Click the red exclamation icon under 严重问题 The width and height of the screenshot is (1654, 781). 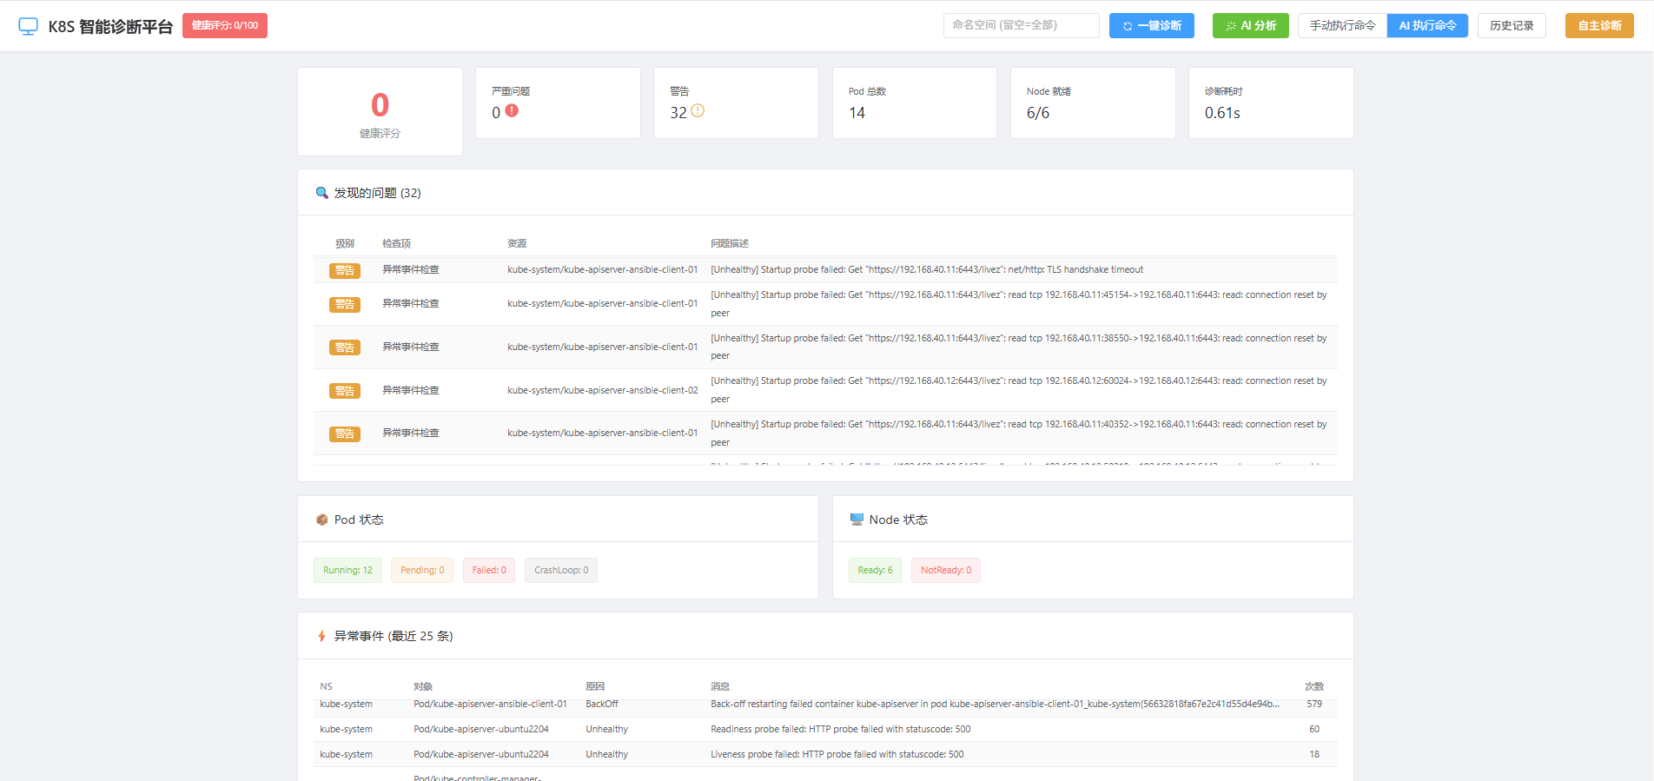click(x=512, y=111)
